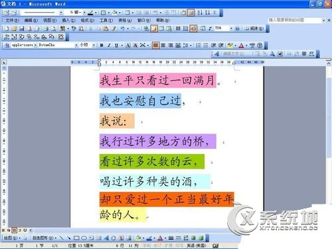Select the Oval tool in Drawing toolbar
332x249 pixels.
[84, 238]
